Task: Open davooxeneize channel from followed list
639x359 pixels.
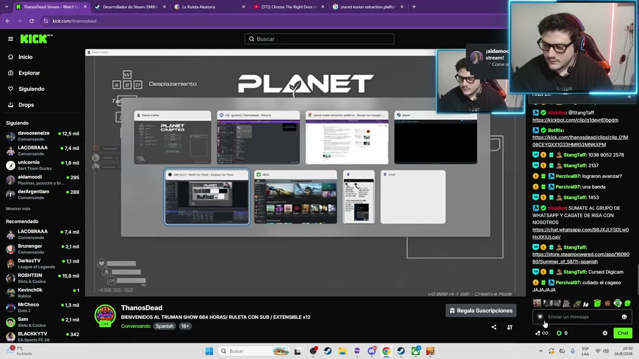Action: [x=42, y=136]
